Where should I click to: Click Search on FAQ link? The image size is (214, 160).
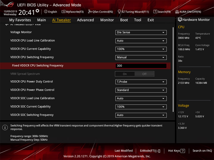click(x=202, y=151)
